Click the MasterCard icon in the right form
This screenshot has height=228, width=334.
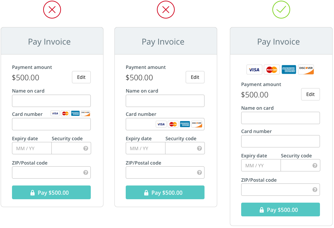coord(272,70)
